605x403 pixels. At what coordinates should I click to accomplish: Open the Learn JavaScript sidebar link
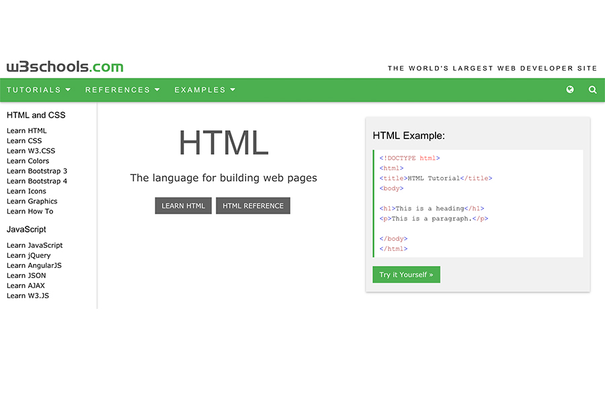coord(35,245)
